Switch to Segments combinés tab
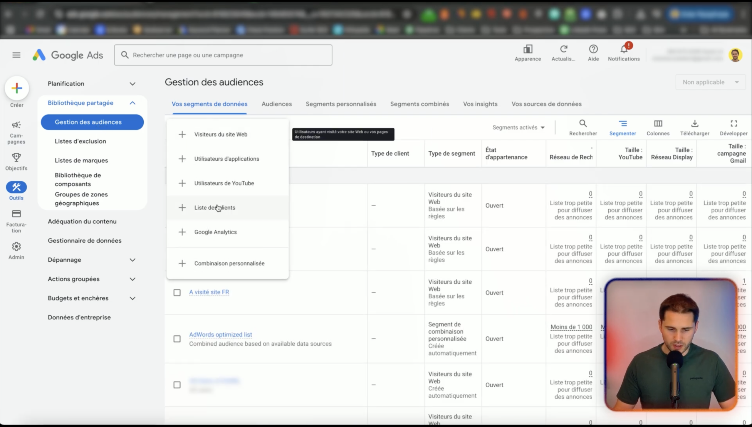Screen dimensions: 752x427 [x=419, y=104]
